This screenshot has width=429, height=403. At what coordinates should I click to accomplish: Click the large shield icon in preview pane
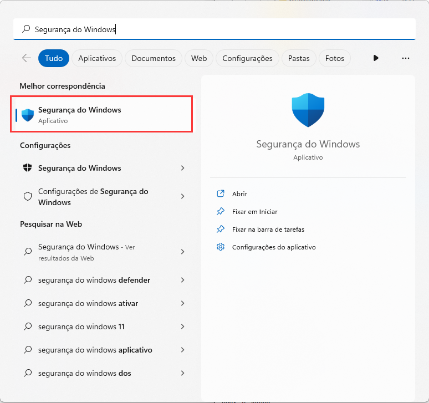pyautogui.click(x=308, y=110)
